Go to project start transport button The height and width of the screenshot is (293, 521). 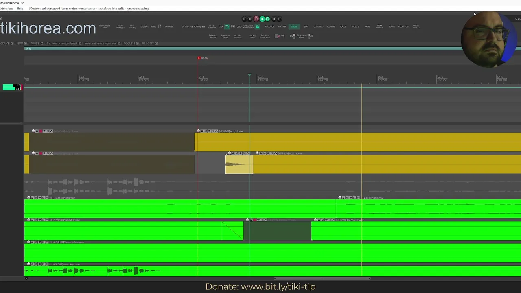pyautogui.click(x=244, y=19)
